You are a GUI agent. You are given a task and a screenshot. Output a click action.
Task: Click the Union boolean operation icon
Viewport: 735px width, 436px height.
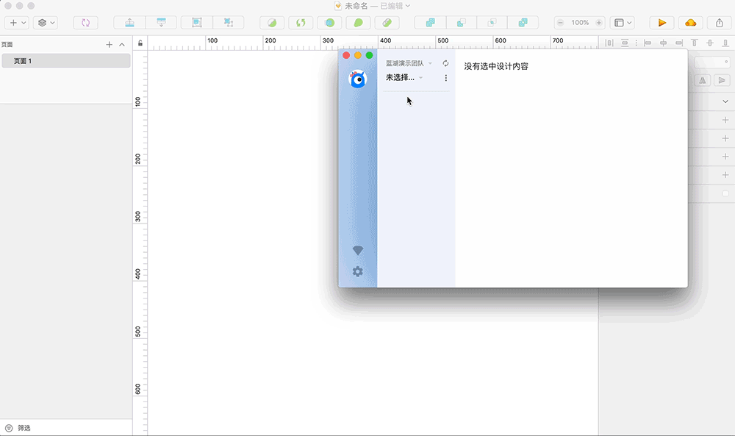[430, 23]
